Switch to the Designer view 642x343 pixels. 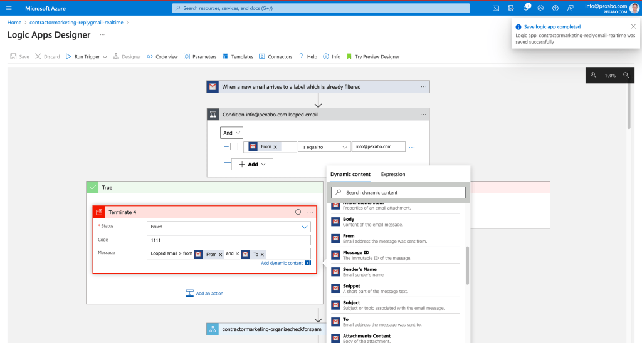coord(127,56)
